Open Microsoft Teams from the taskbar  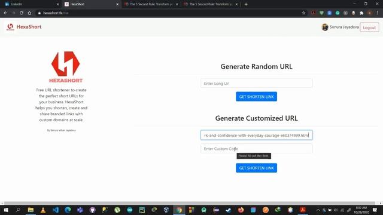pyautogui.click(x=80, y=210)
